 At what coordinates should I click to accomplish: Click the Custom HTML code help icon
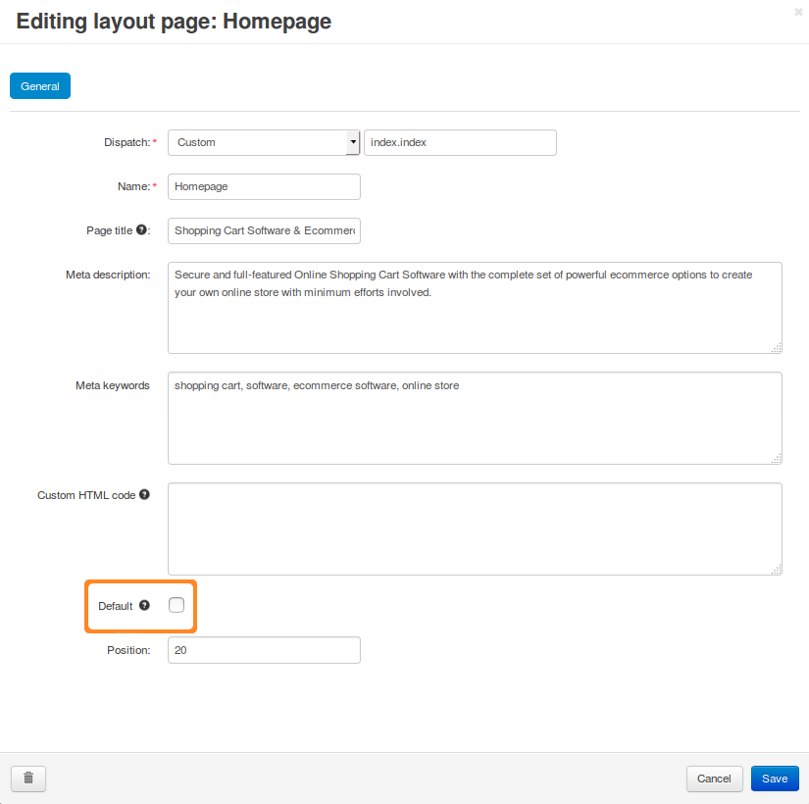[144, 494]
